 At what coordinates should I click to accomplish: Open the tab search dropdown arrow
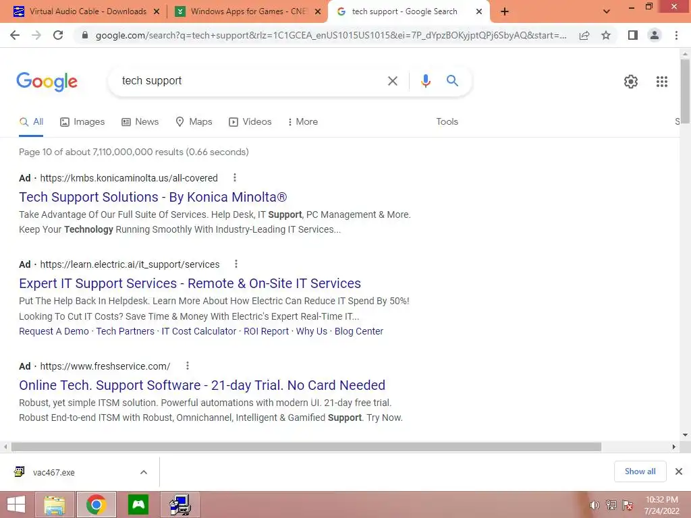point(607,11)
